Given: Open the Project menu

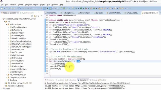Looking at the screenshot, I should point(43,4).
